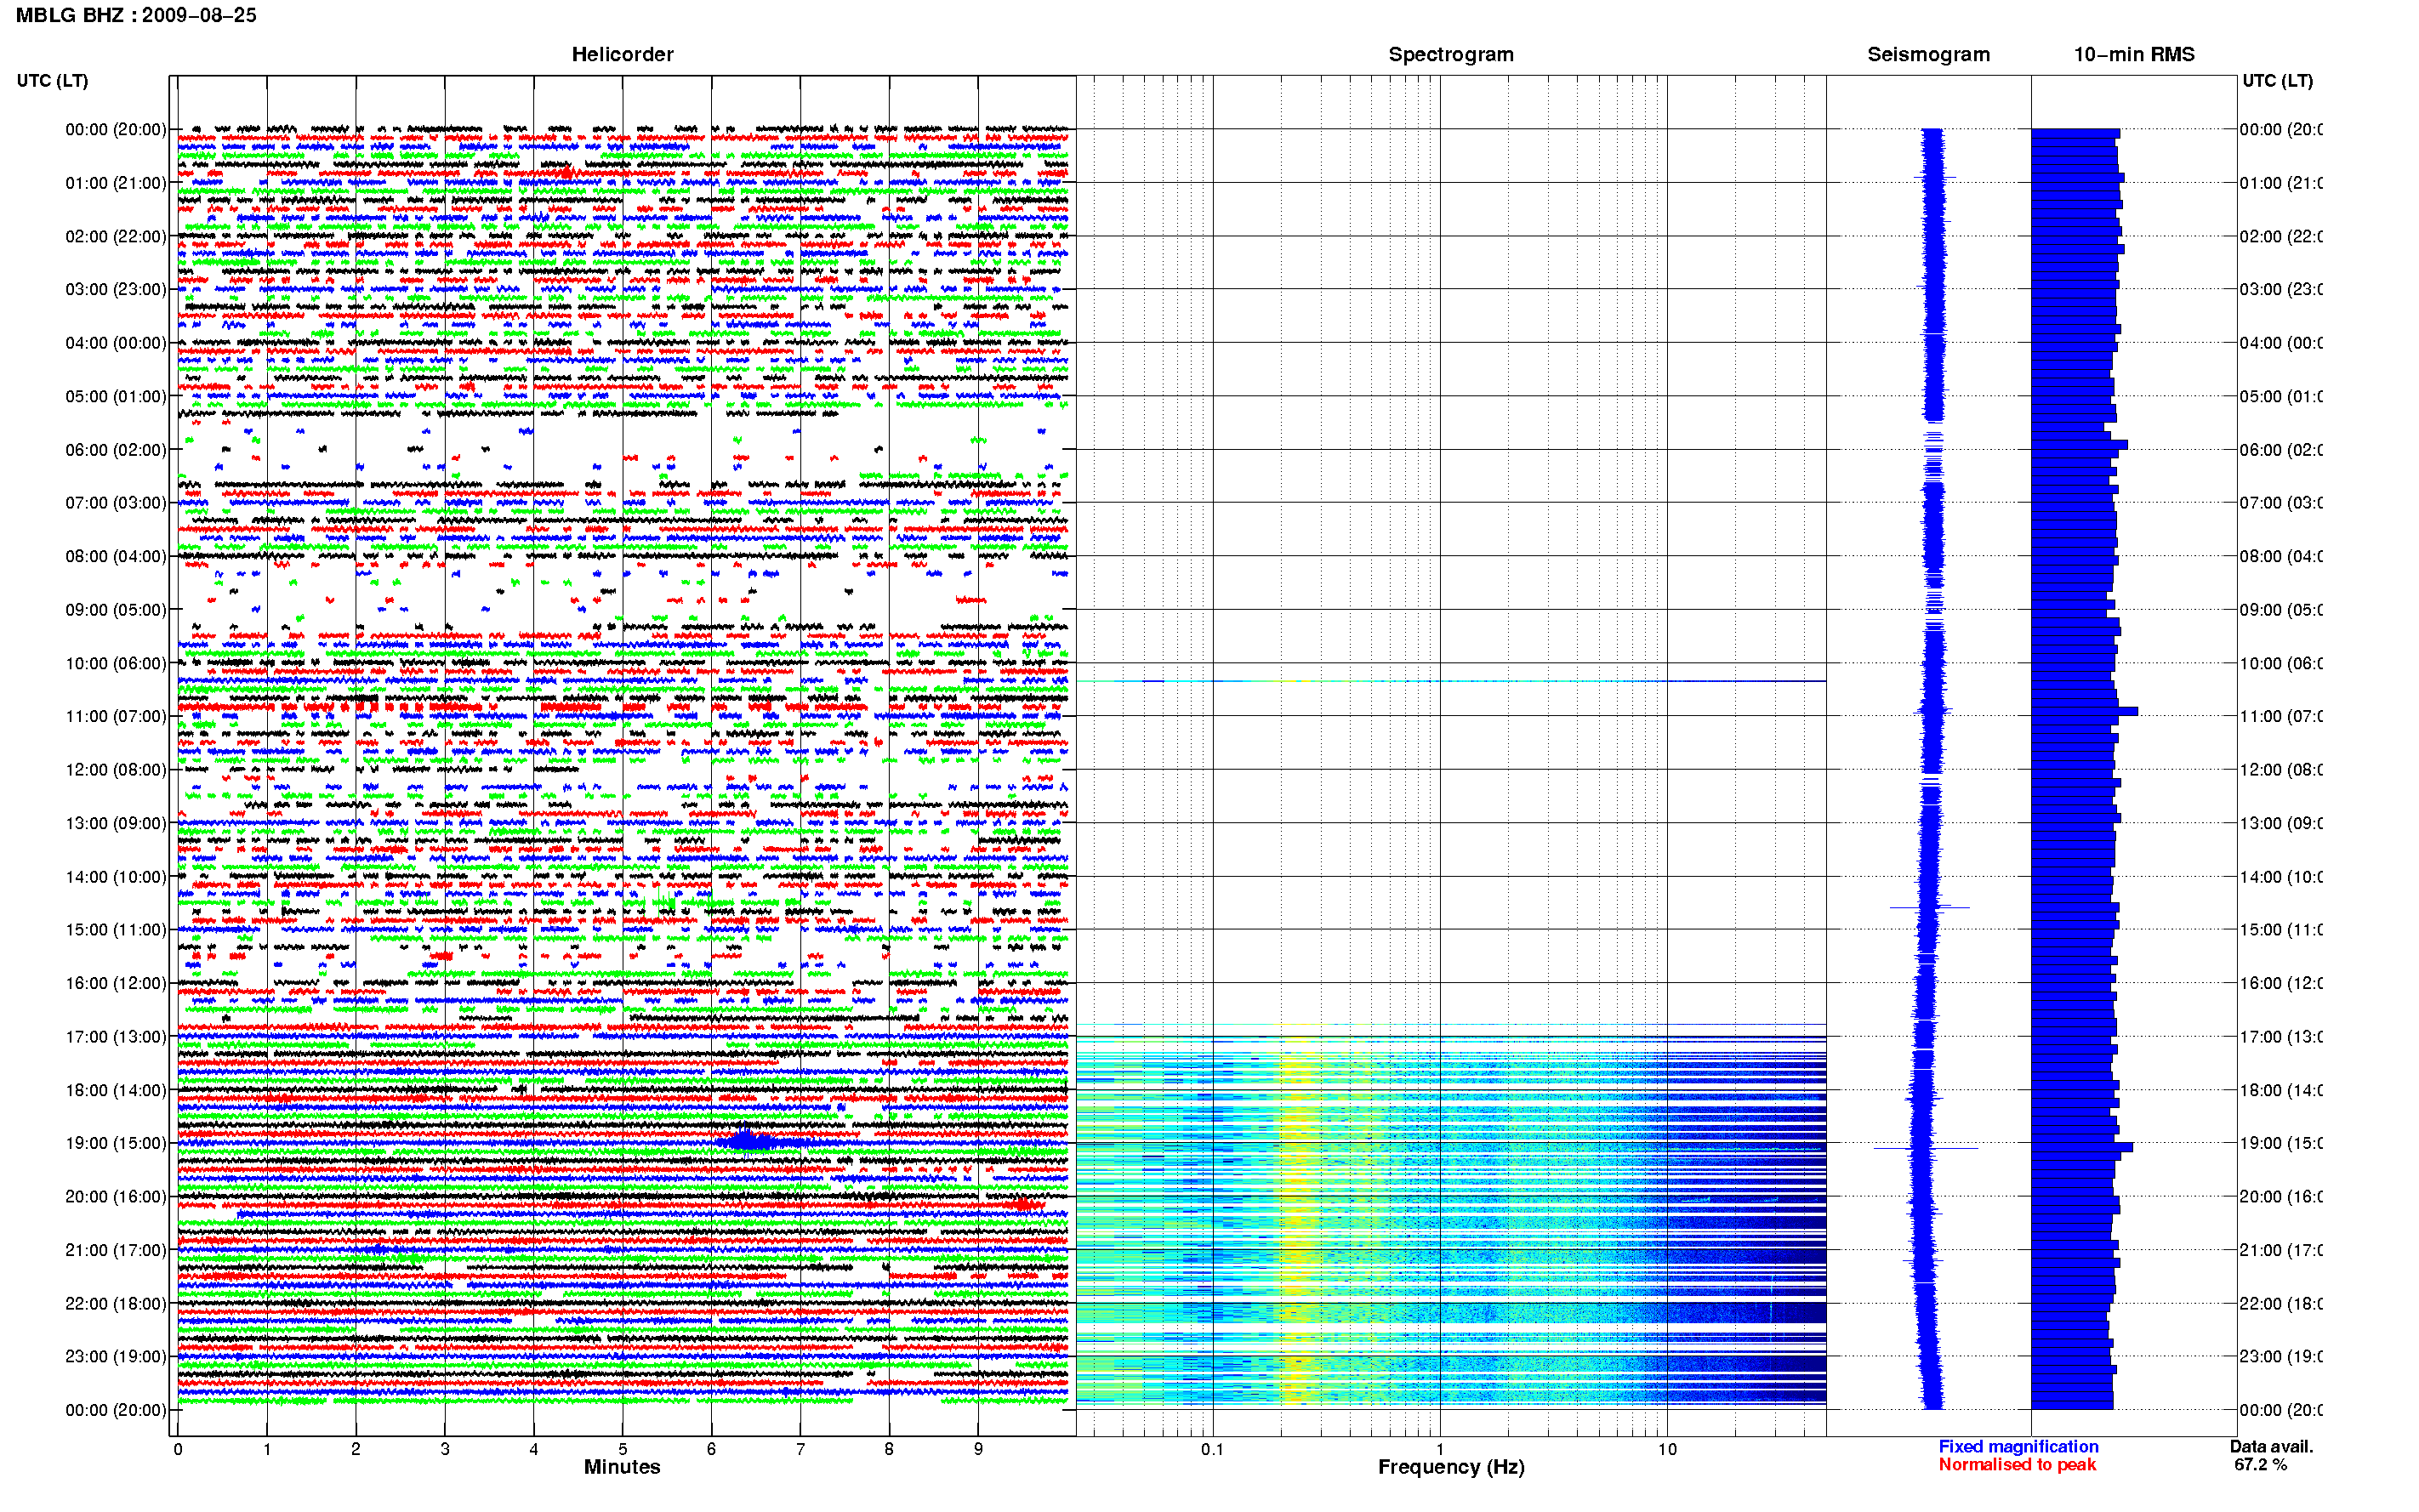
Task: Click tick label '6' on Minutes axis
Action: (711, 1449)
